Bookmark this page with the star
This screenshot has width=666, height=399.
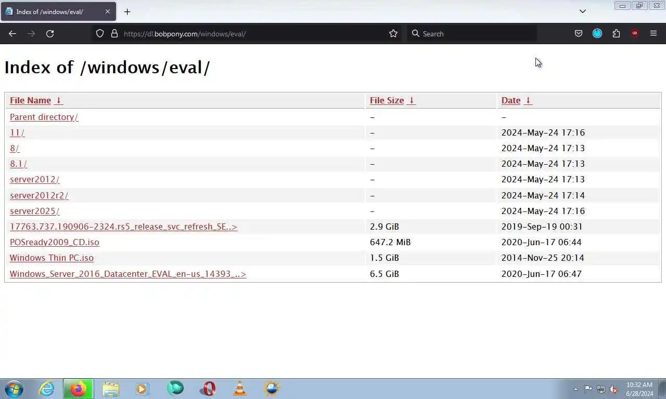(x=393, y=33)
